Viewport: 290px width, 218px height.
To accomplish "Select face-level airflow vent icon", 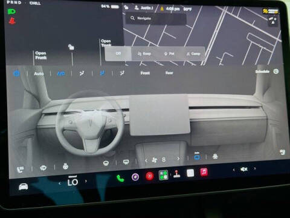I will (102, 73).
